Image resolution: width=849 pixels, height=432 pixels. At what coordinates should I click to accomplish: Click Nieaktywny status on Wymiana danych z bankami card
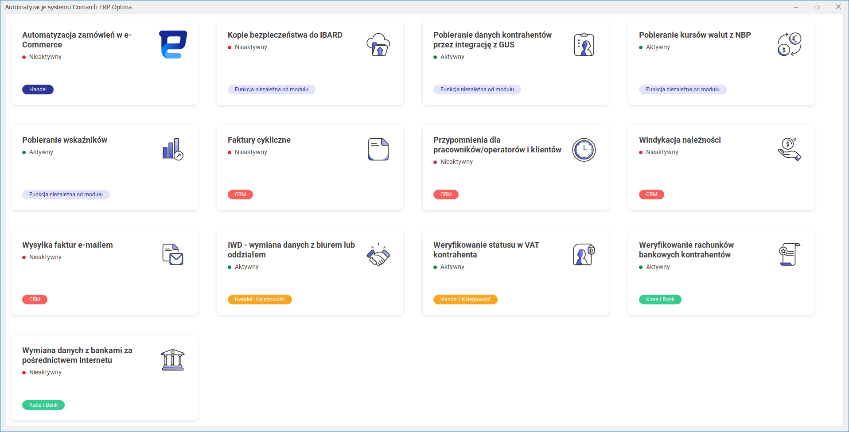point(42,373)
